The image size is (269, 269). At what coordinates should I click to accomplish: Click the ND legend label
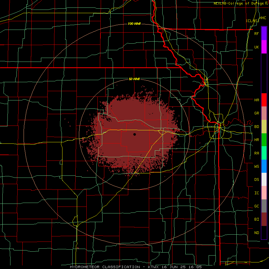(x=256, y=233)
